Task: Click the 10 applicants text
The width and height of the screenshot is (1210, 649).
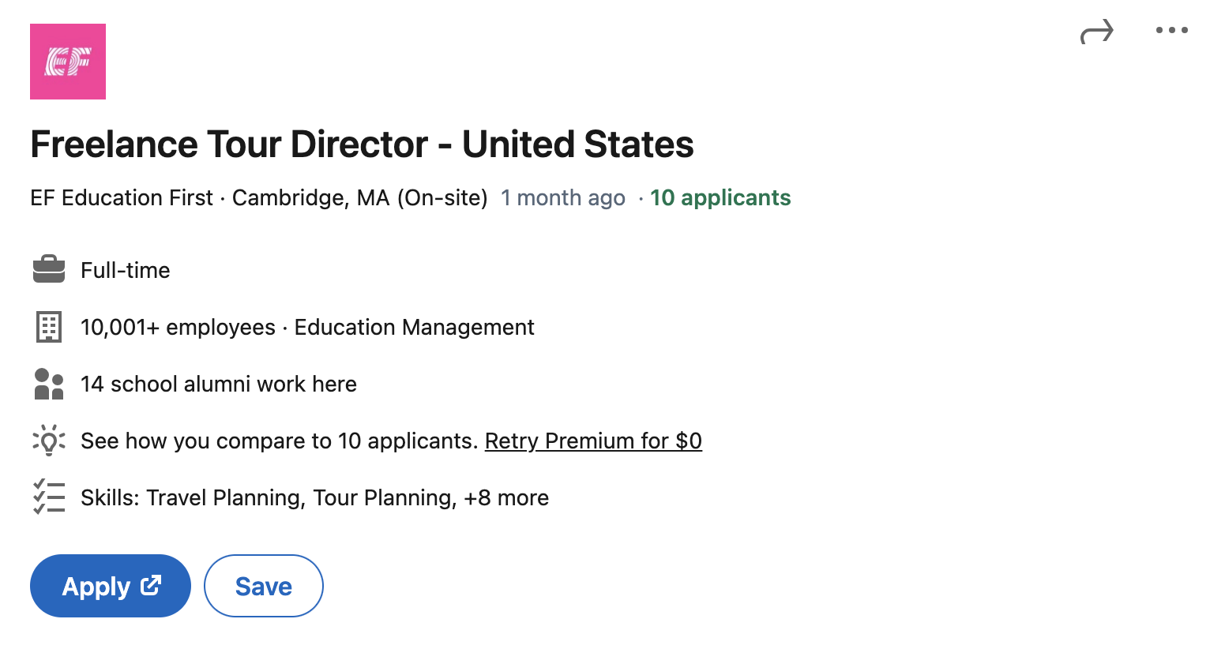Action: click(720, 197)
